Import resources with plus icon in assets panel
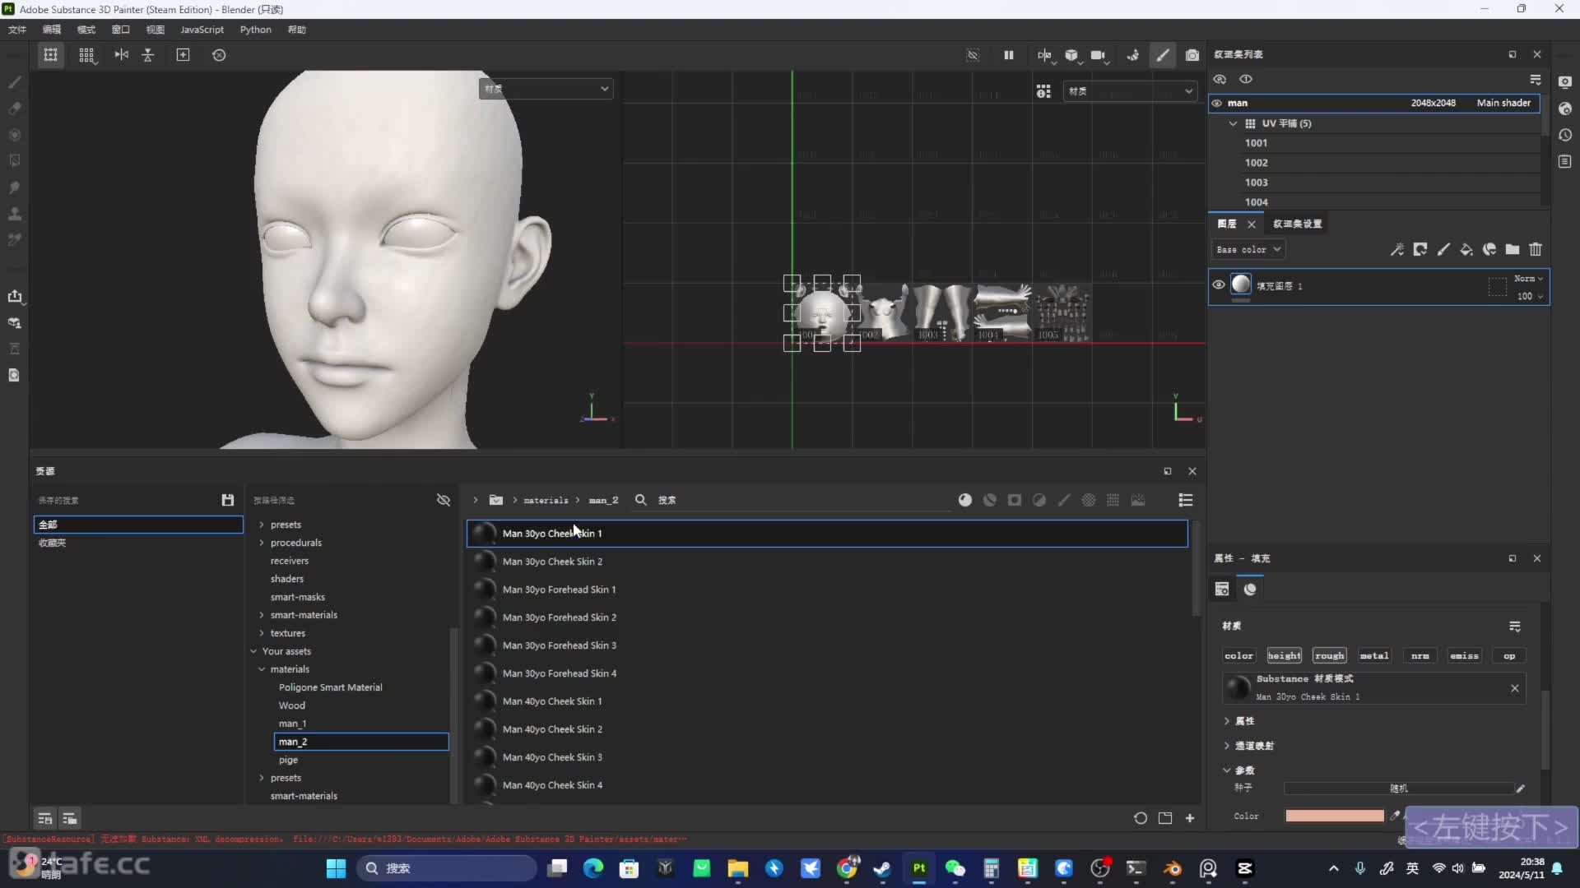This screenshot has height=888, width=1580. click(x=1190, y=818)
